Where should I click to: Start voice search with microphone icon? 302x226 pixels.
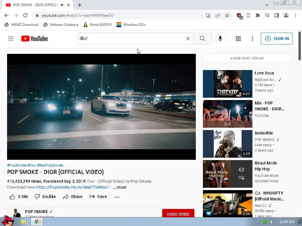pos(220,39)
